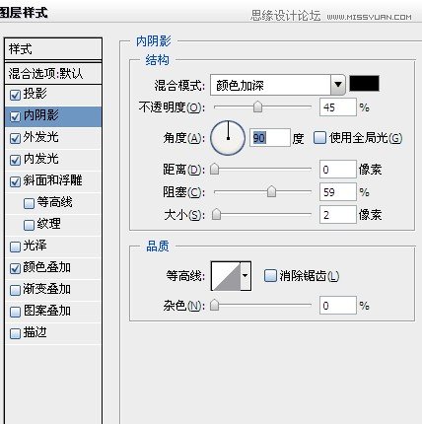Select the 外发光 style row label
The image size is (422, 424).
[x=41, y=137]
